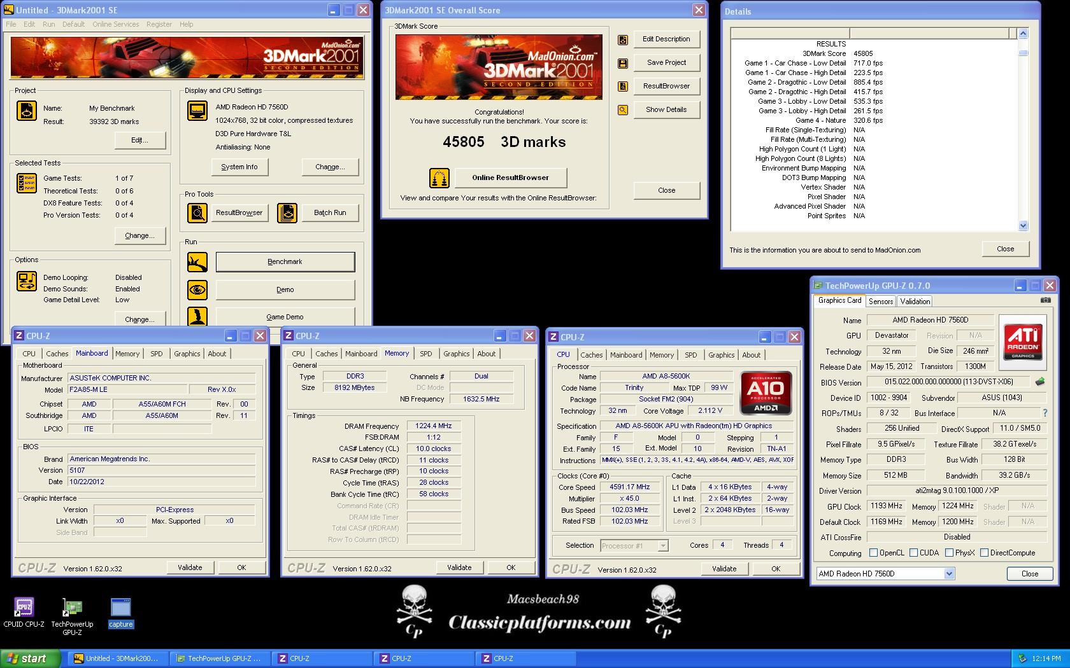This screenshot has height=668, width=1070.
Task: Click the Save Project floppy icon
Action: tap(623, 63)
